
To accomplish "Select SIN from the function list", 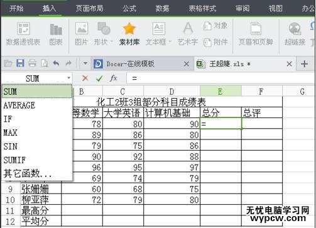I will click(37, 146).
